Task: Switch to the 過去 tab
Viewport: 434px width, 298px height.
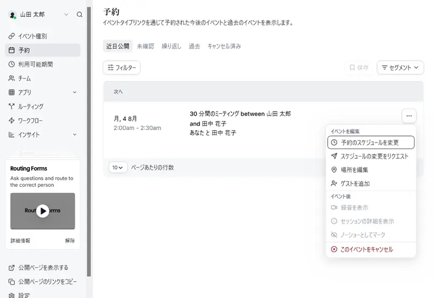Action: 194,46
